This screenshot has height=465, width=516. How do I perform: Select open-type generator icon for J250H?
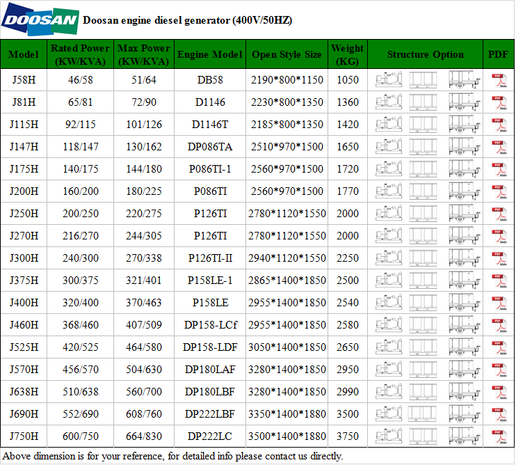click(389, 214)
